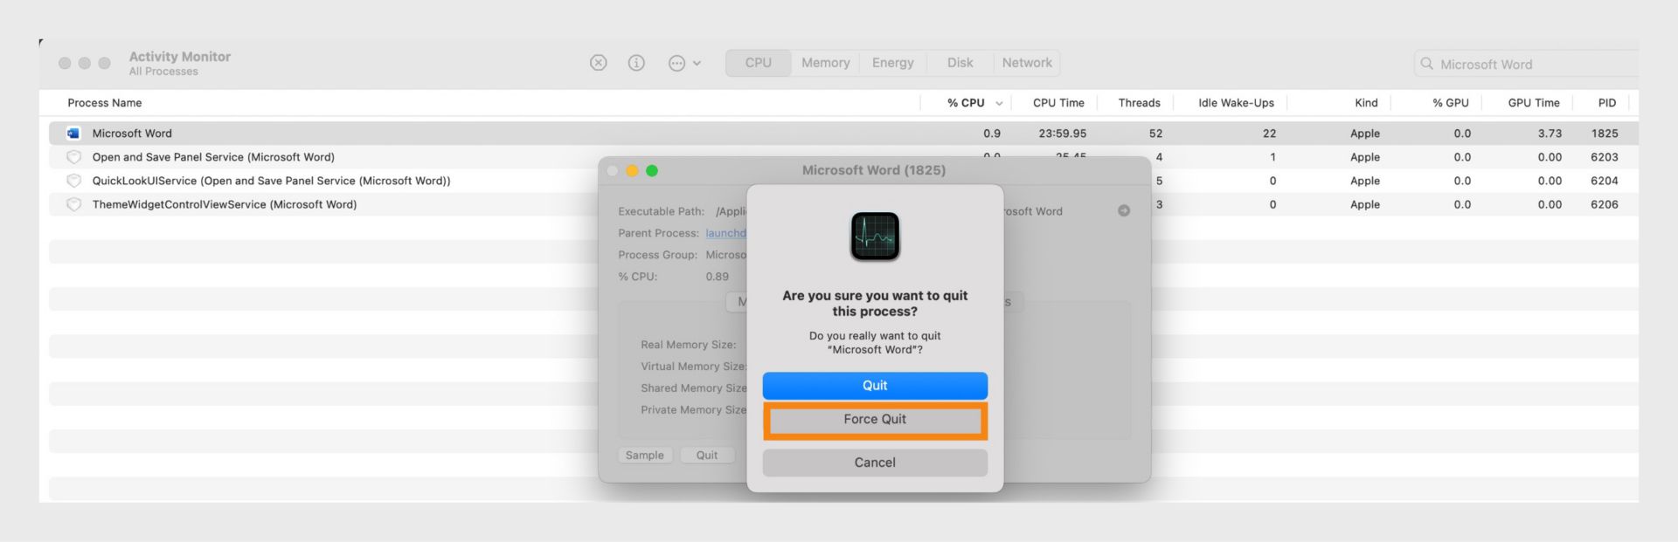
Task: Sort by % GPU column header
Action: point(1451,103)
